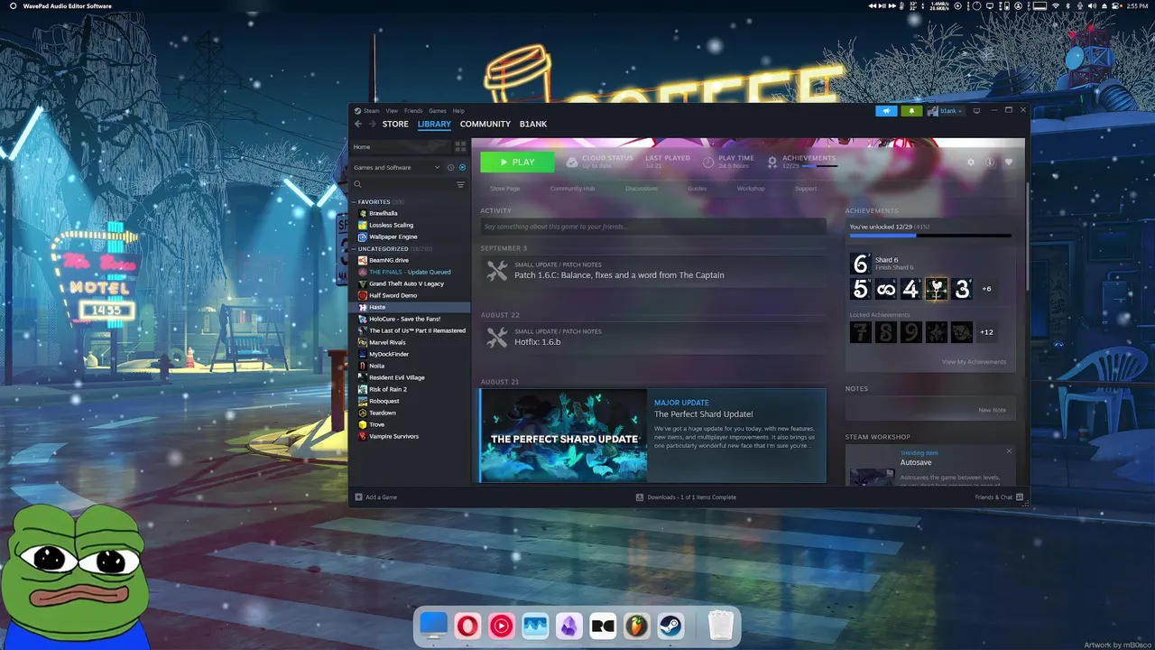Screen dimensions: 1155x650
Task: Open the Downloads icon in bottom bar
Action: [640, 497]
